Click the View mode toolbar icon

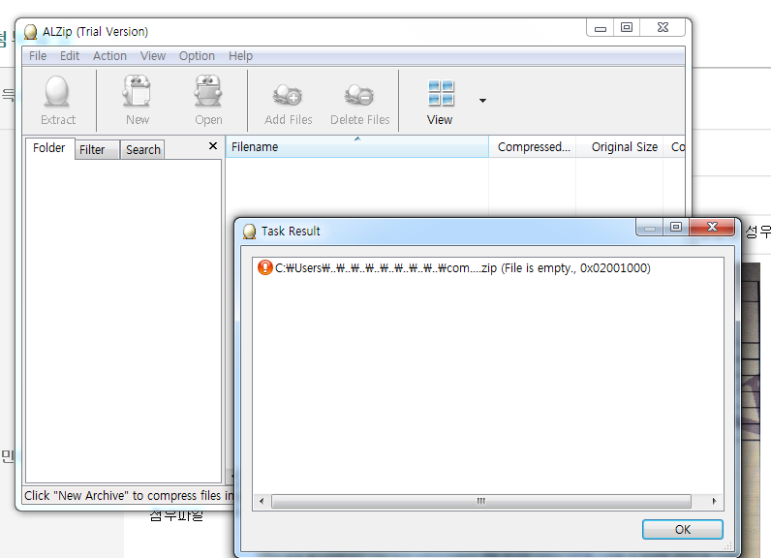pos(441,94)
